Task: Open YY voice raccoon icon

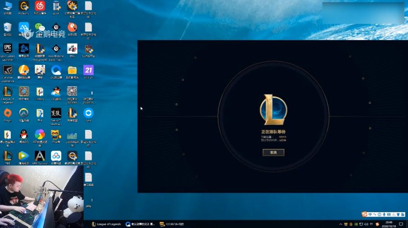Action: (56, 136)
